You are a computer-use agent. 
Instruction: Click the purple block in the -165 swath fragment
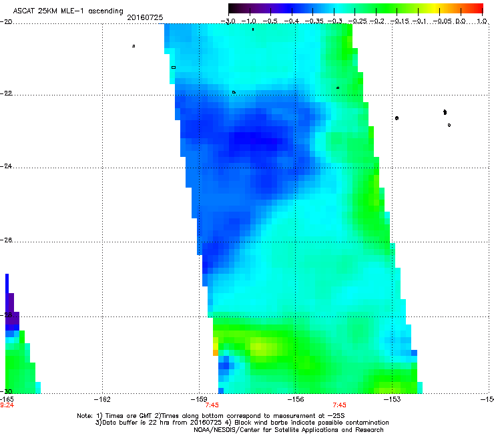coord(11,309)
